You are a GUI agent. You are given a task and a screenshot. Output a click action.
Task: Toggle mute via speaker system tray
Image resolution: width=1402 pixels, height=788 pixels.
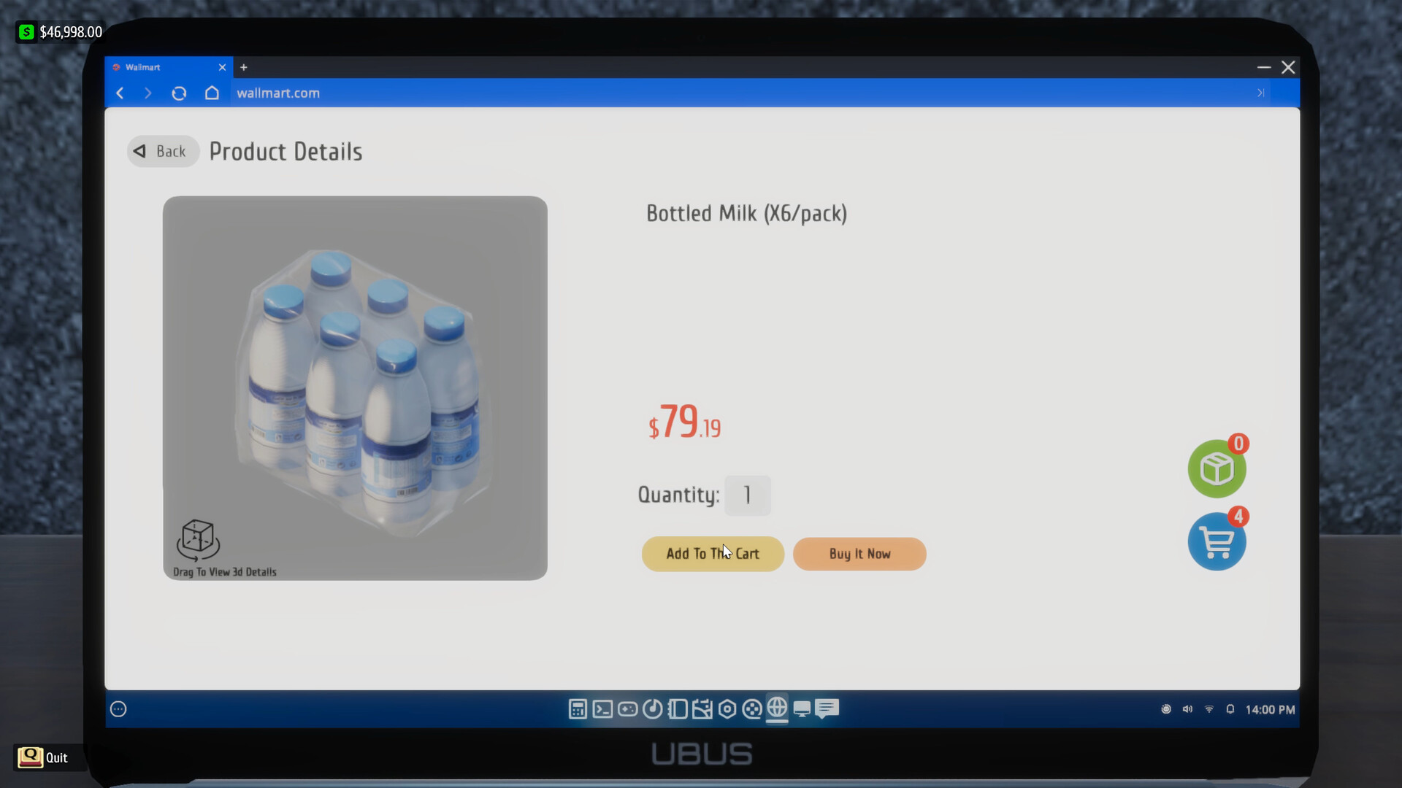(x=1187, y=709)
